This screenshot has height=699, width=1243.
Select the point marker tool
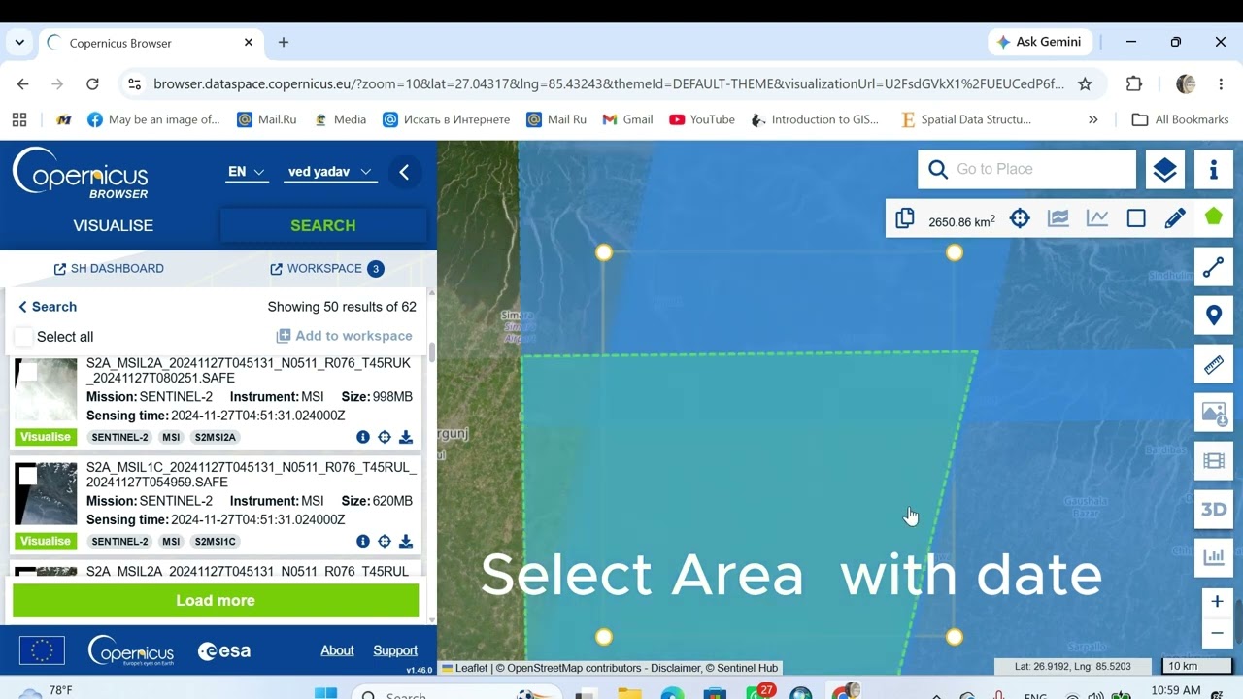click(1214, 316)
